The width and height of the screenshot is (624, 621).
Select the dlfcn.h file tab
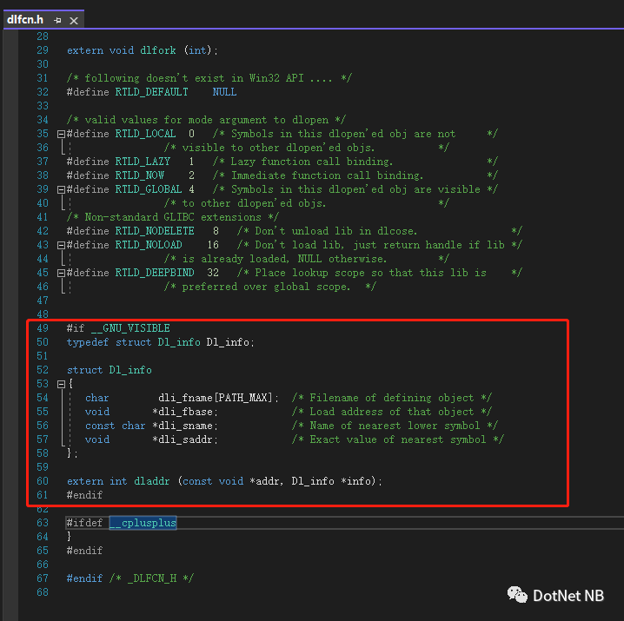tap(26, 19)
